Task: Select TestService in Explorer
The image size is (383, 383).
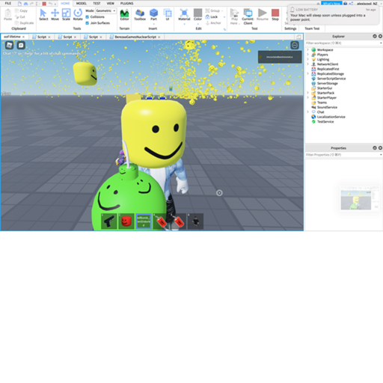Action: 325,122
